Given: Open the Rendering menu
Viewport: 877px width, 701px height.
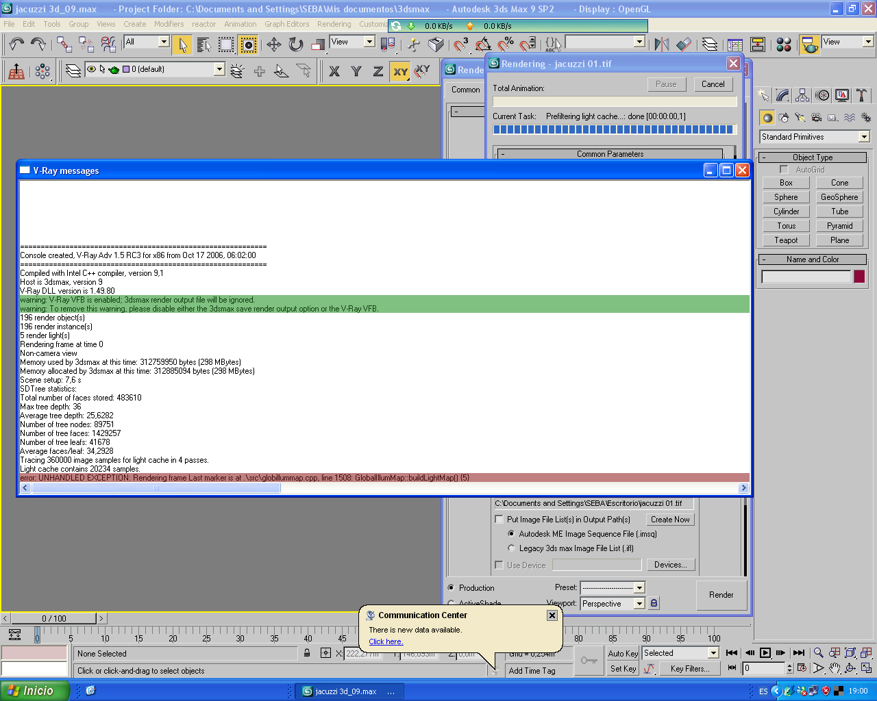Looking at the screenshot, I should (334, 24).
